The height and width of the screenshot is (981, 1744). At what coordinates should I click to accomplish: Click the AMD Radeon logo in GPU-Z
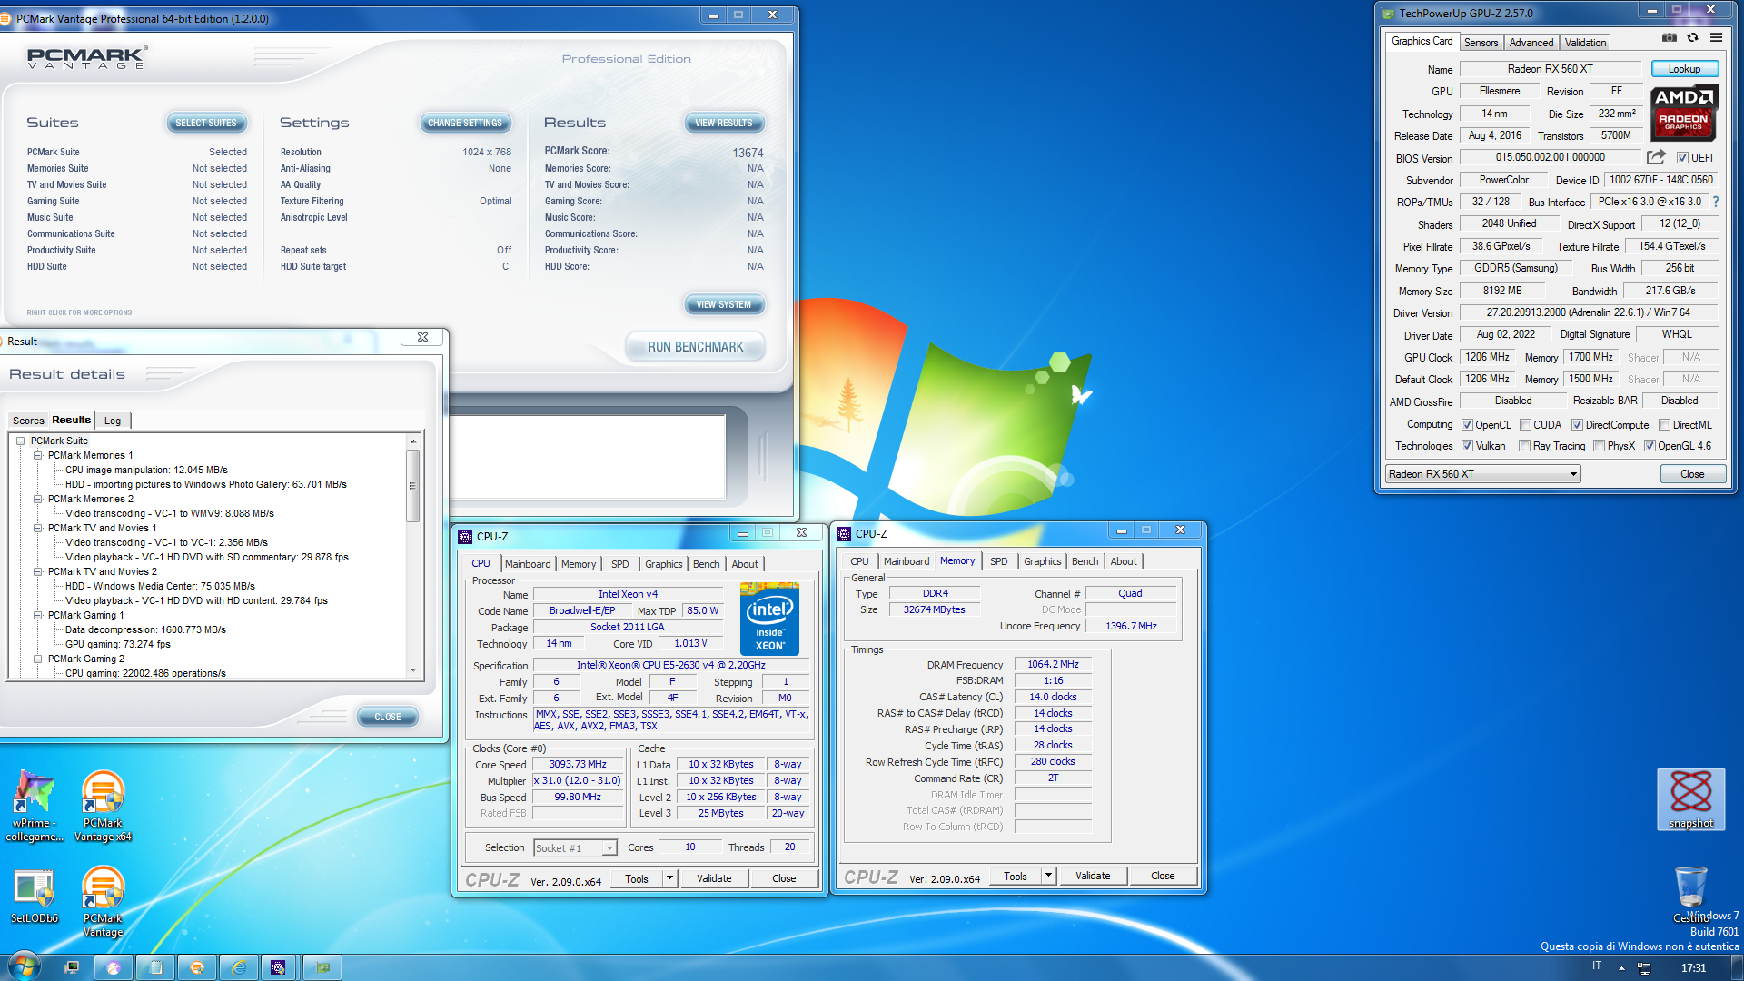click(1683, 113)
